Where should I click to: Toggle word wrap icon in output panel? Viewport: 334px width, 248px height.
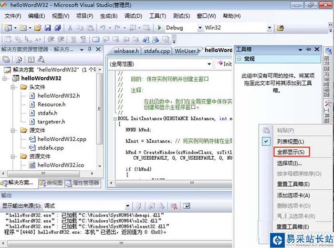click(187, 206)
